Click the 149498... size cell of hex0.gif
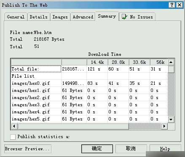 click(x=74, y=84)
